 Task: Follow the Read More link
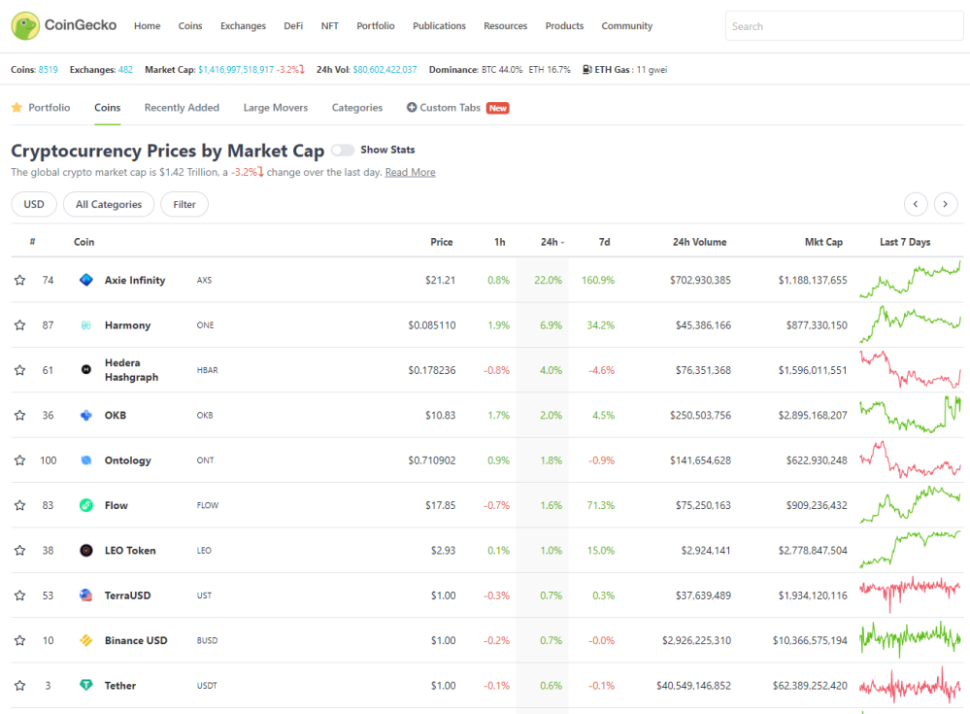(x=410, y=172)
